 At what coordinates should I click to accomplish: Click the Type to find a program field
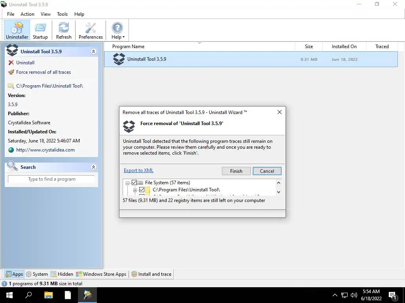pyautogui.click(x=51, y=179)
